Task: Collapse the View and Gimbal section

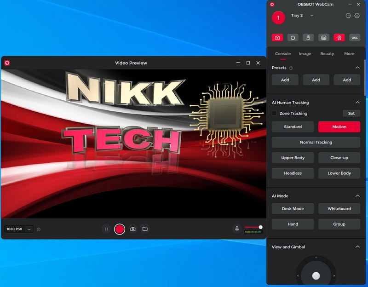Action: [357, 247]
